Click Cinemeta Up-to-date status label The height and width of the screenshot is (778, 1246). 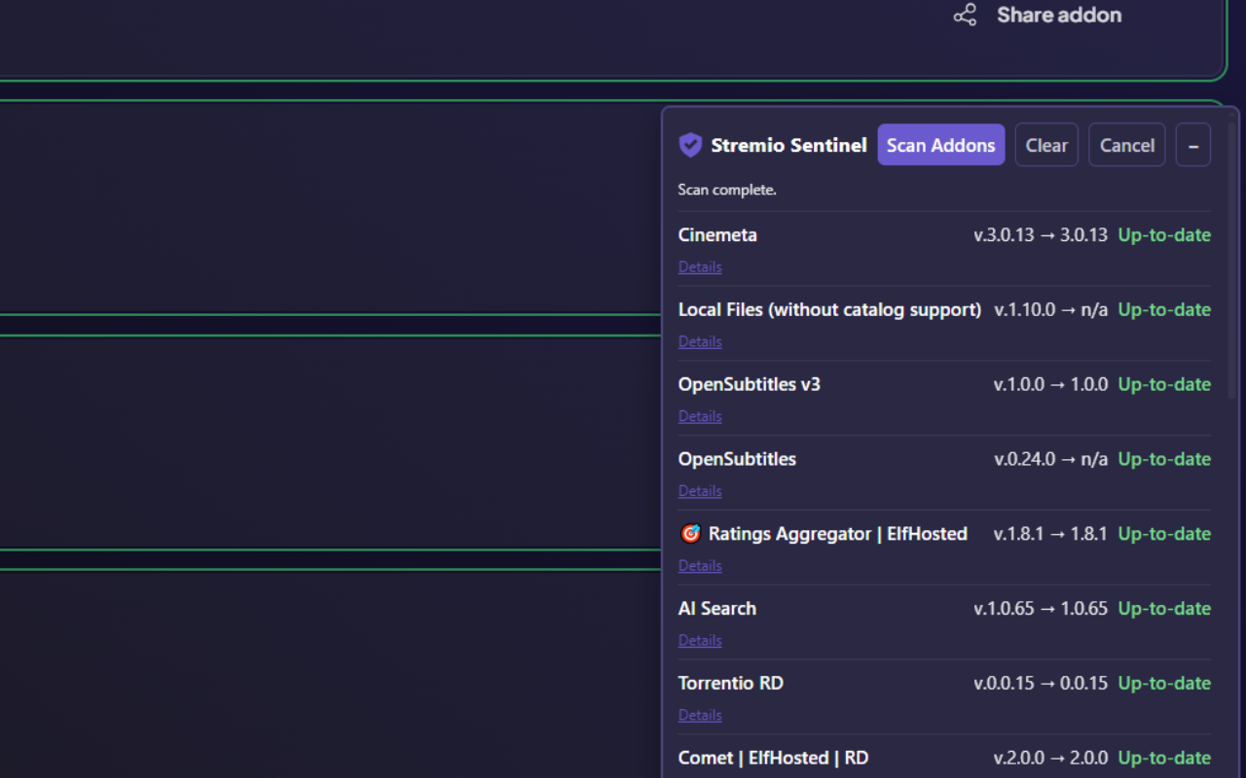(1164, 235)
